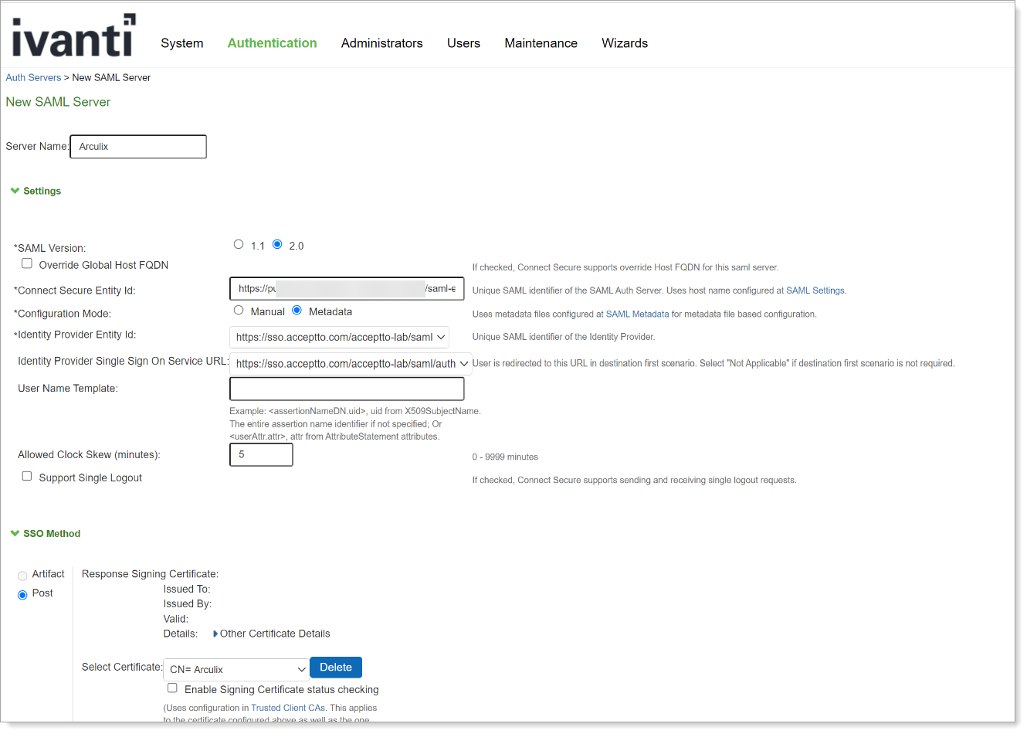Select the Post SSO method
The width and height of the screenshot is (1027, 734).
22,595
